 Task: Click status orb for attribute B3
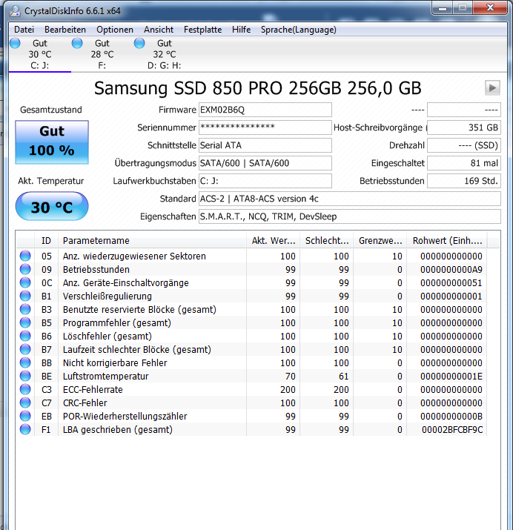pyautogui.click(x=25, y=309)
